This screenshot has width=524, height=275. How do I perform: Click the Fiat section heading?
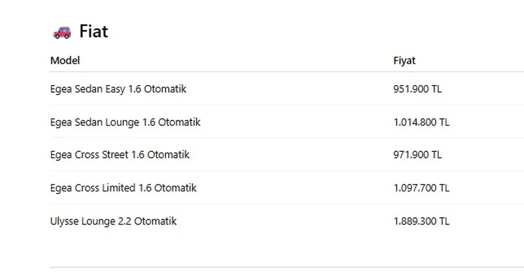pyautogui.click(x=93, y=31)
